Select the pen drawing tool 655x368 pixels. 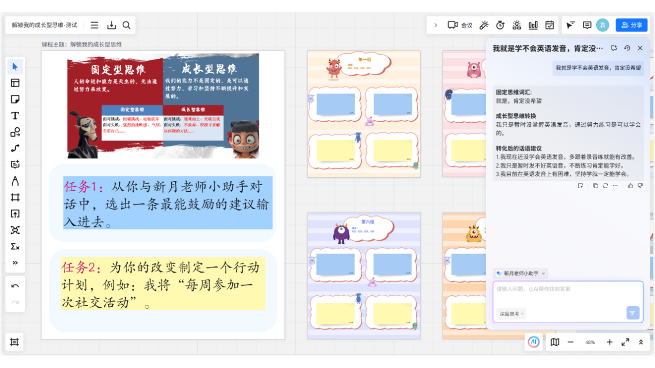coord(15,181)
